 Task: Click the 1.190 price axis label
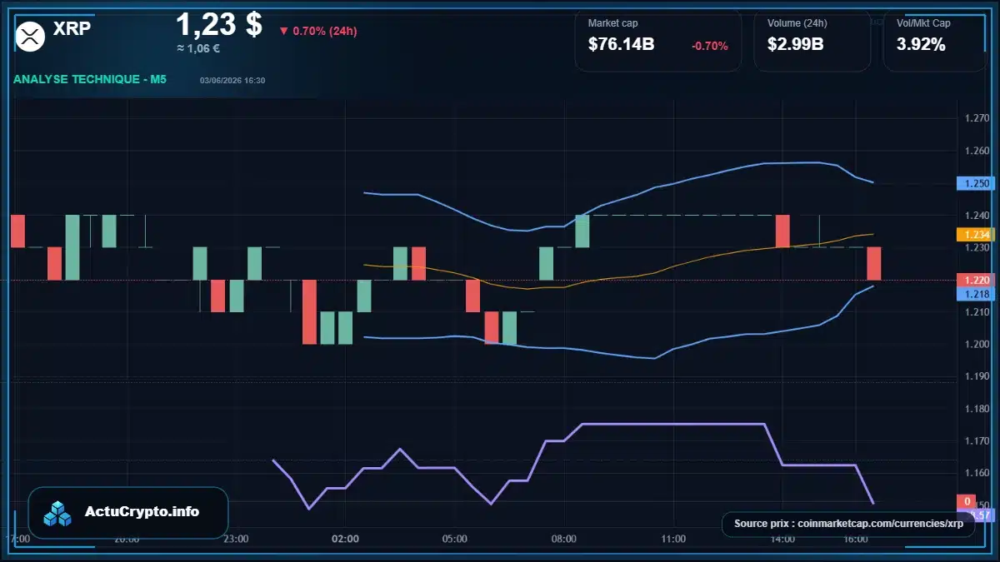(976, 376)
